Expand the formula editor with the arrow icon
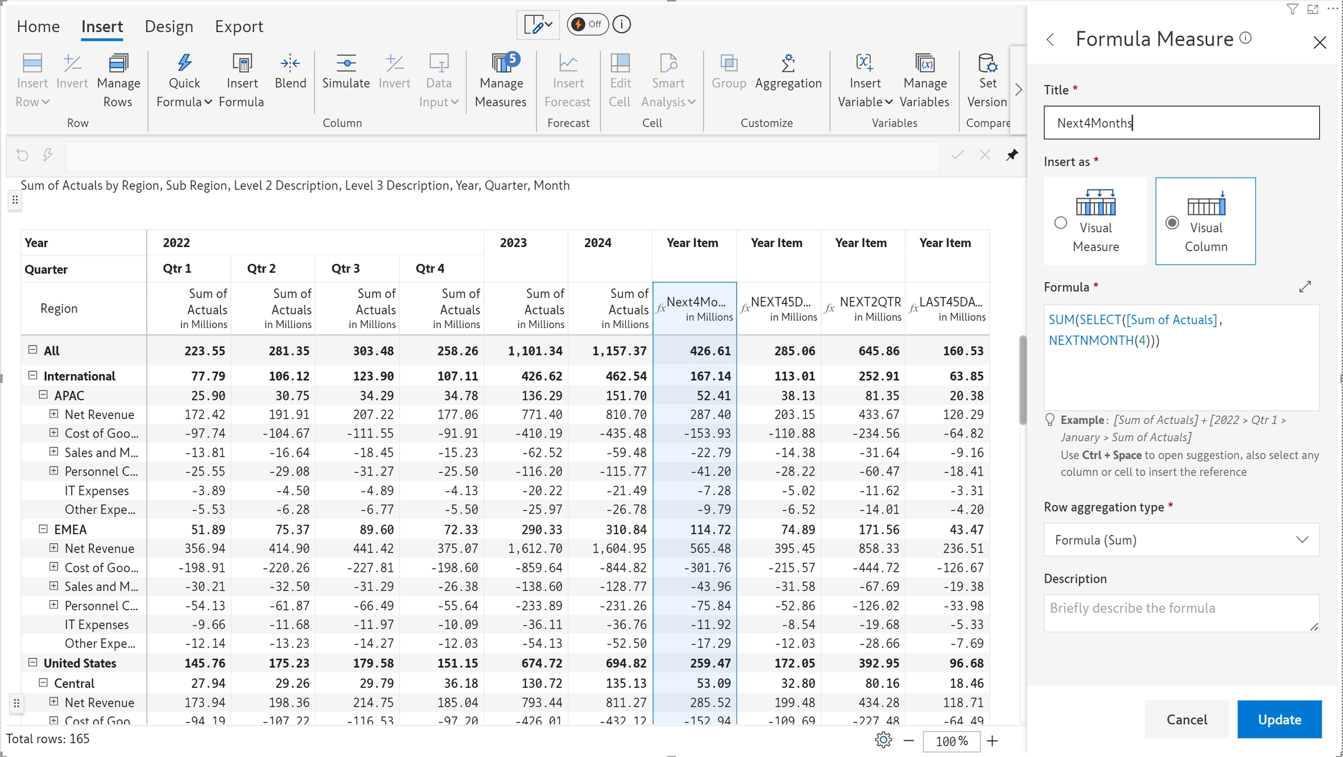This screenshot has height=757, width=1343. click(1305, 287)
